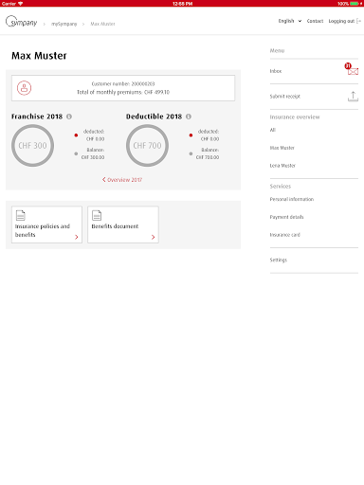Click the Insurance policies document icon

point(21,215)
